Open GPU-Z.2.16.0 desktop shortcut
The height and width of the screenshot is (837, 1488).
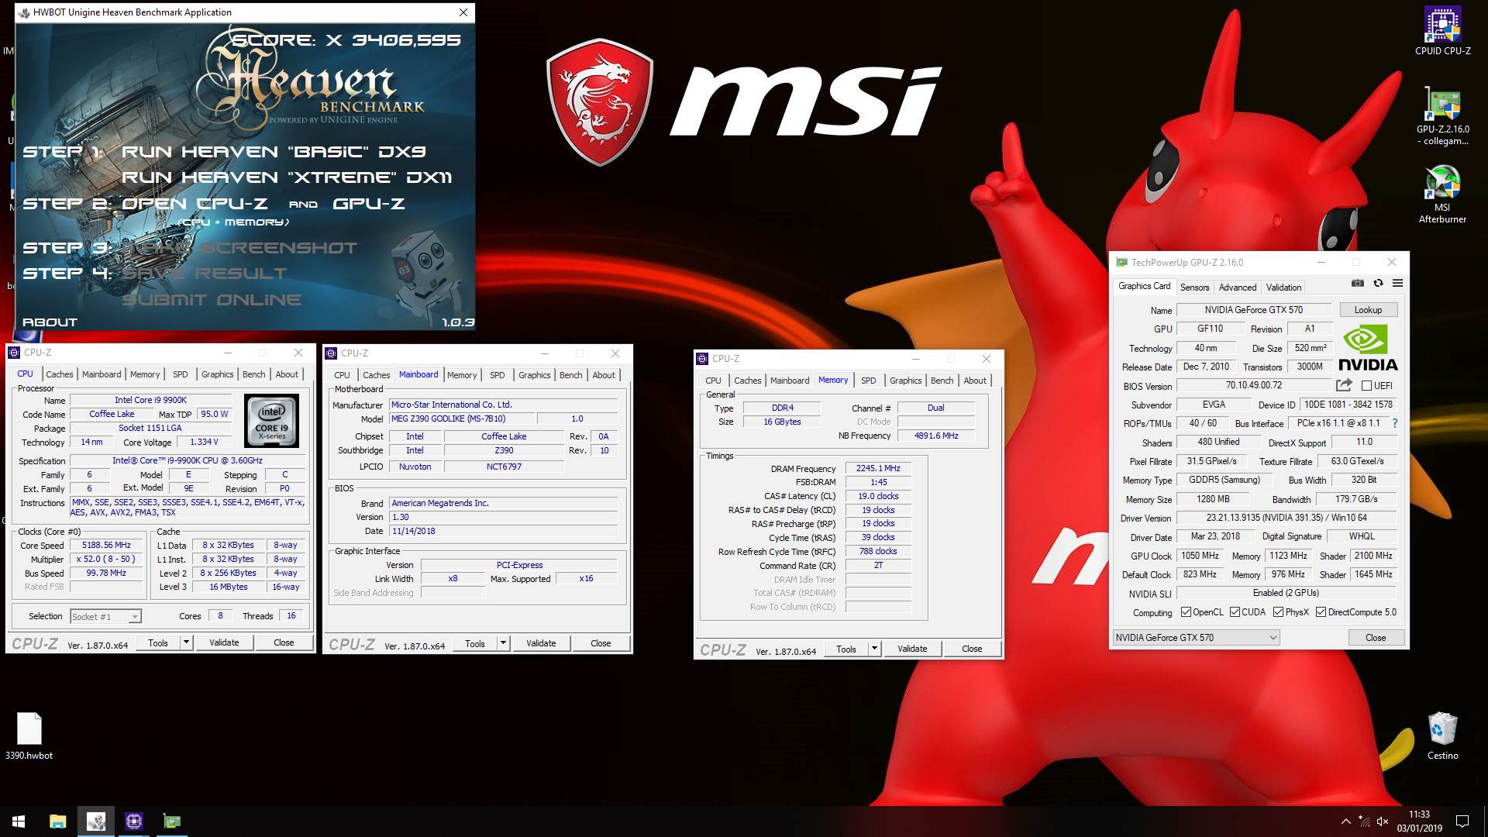[x=1442, y=116]
